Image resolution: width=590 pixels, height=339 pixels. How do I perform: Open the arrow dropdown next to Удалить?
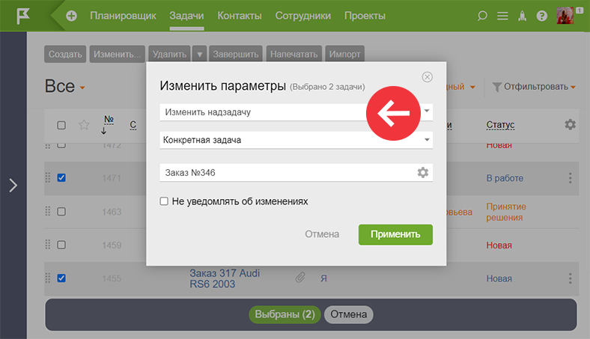pos(199,54)
